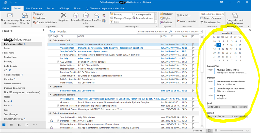Send message to OneNote
260x133 pixels.
[166, 22]
